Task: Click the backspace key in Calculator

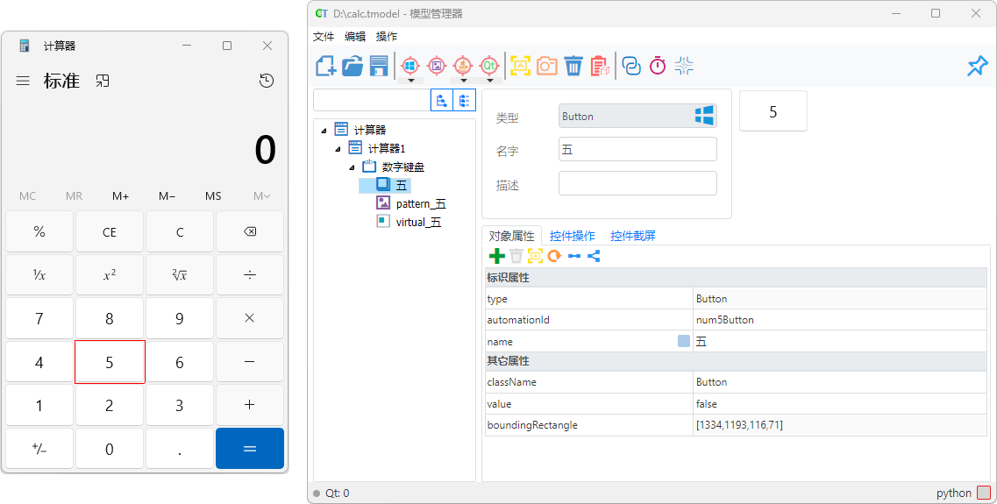Action: pyautogui.click(x=250, y=232)
